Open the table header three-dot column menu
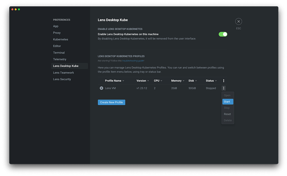The image size is (287, 176). 224,81
